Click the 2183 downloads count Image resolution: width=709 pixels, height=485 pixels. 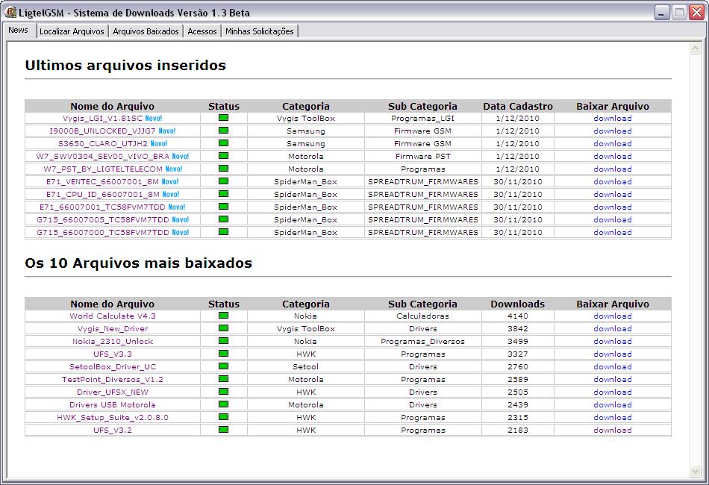point(518,430)
